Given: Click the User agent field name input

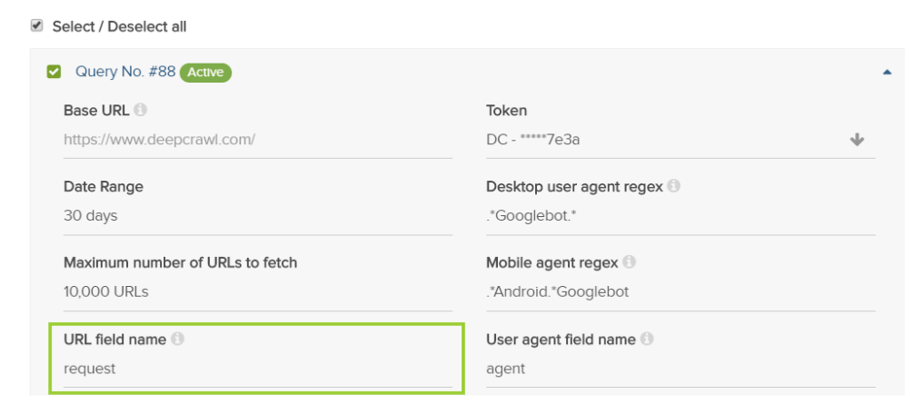Looking at the screenshot, I should point(680,369).
